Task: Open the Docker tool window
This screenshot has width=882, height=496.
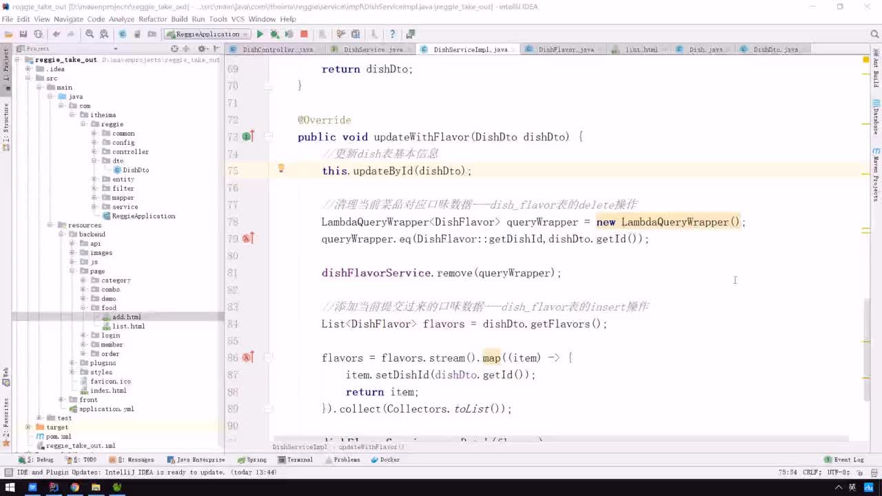Action: click(385, 459)
